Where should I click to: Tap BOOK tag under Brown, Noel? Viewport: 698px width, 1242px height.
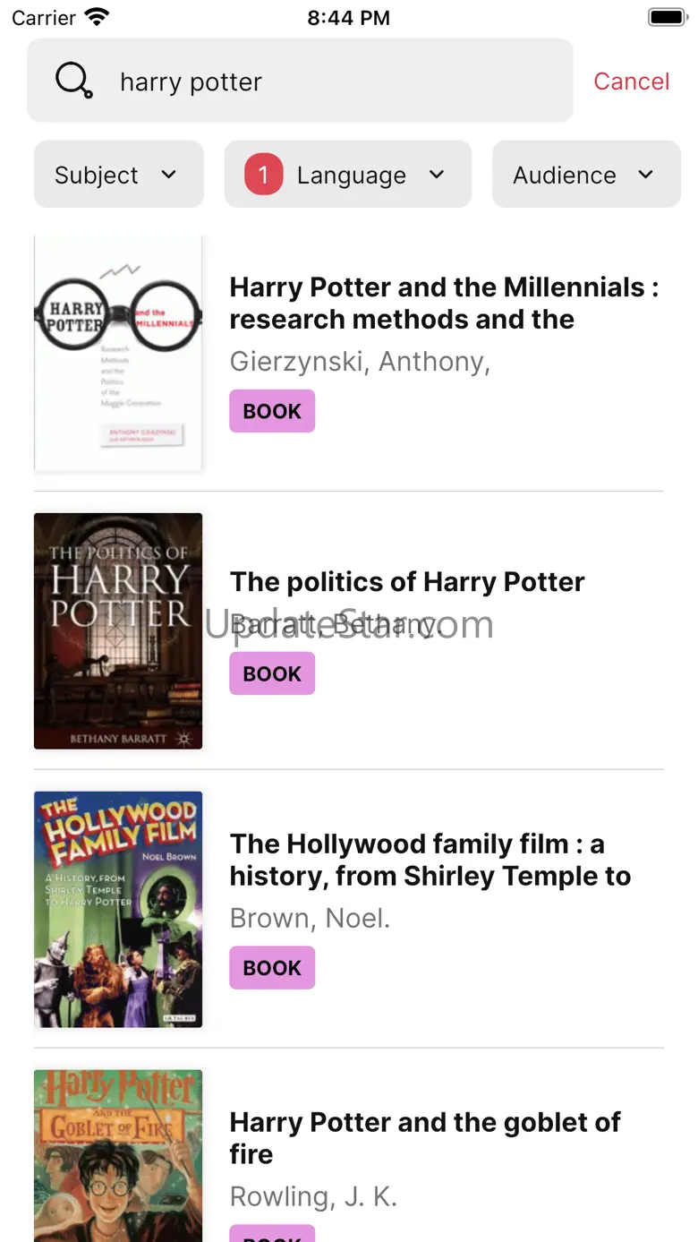point(272,968)
